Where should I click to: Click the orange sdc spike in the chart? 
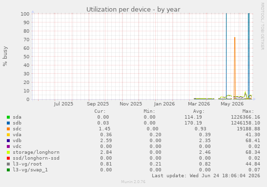235,68
